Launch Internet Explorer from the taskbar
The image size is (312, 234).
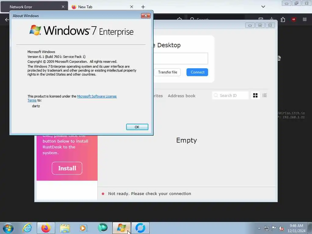[x=27, y=228]
